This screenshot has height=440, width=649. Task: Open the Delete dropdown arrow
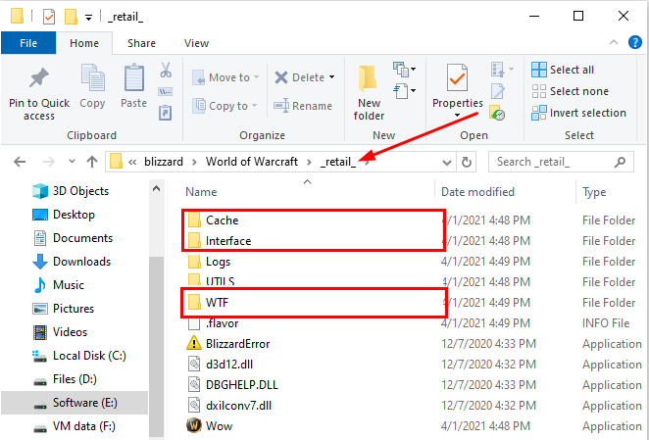tap(332, 77)
